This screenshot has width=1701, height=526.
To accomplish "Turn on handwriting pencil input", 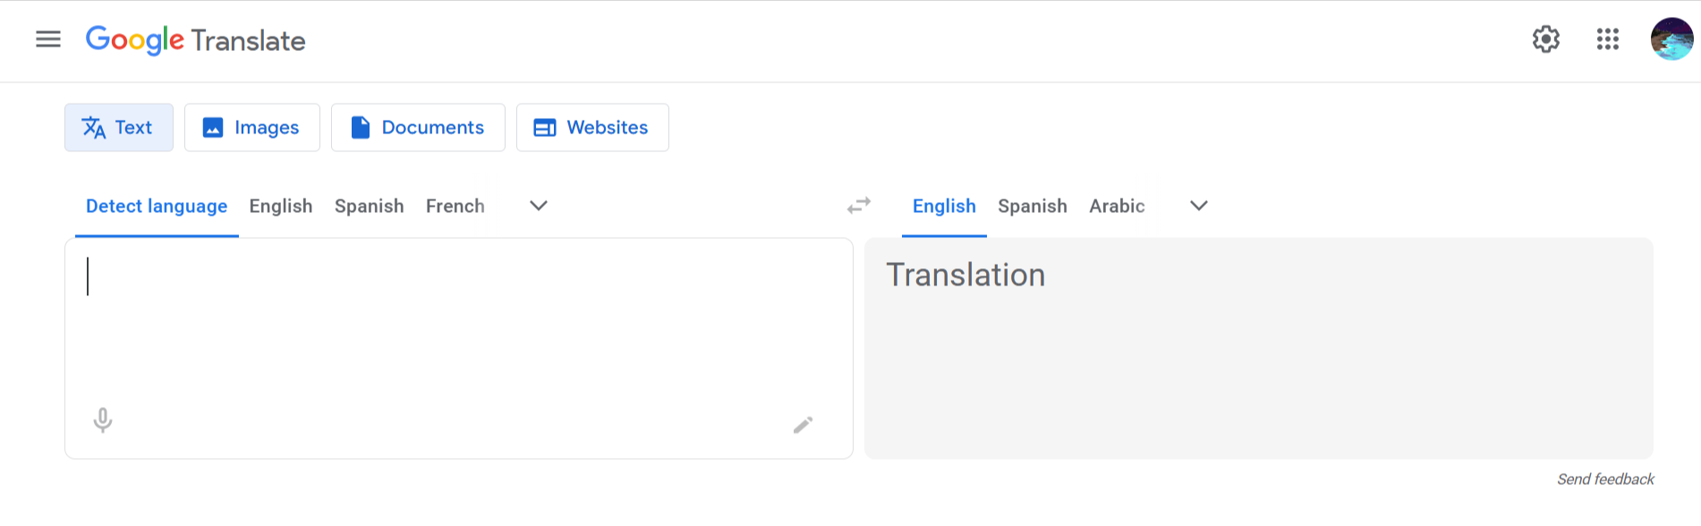I will (x=803, y=425).
